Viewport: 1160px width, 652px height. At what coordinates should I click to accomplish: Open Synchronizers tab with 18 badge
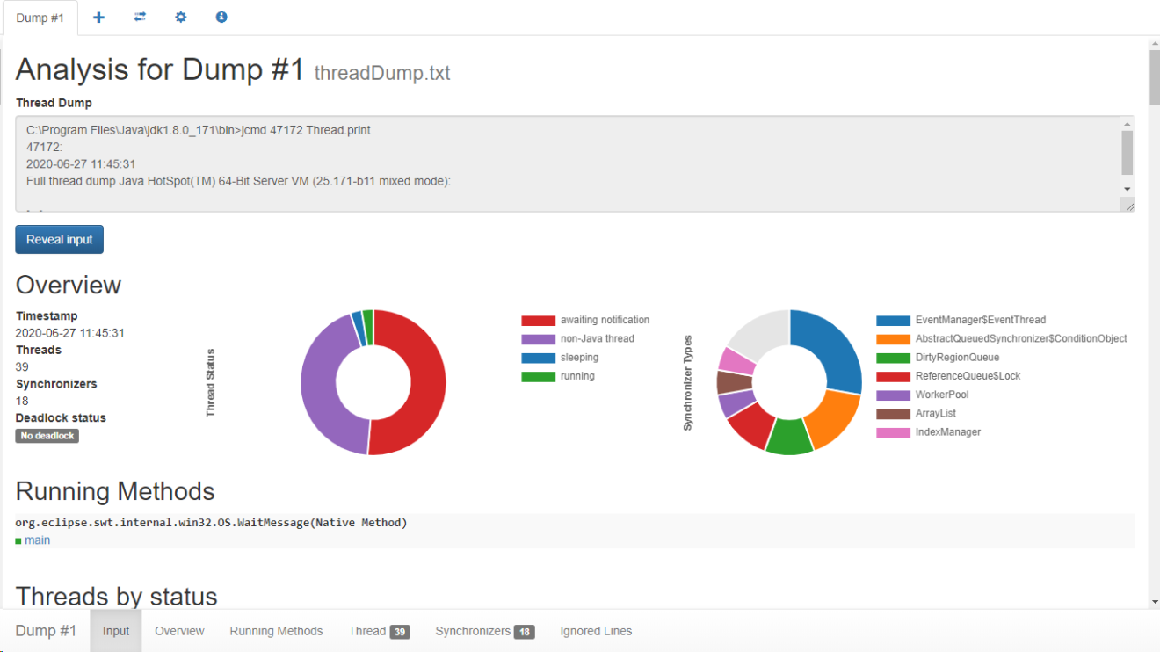485,631
